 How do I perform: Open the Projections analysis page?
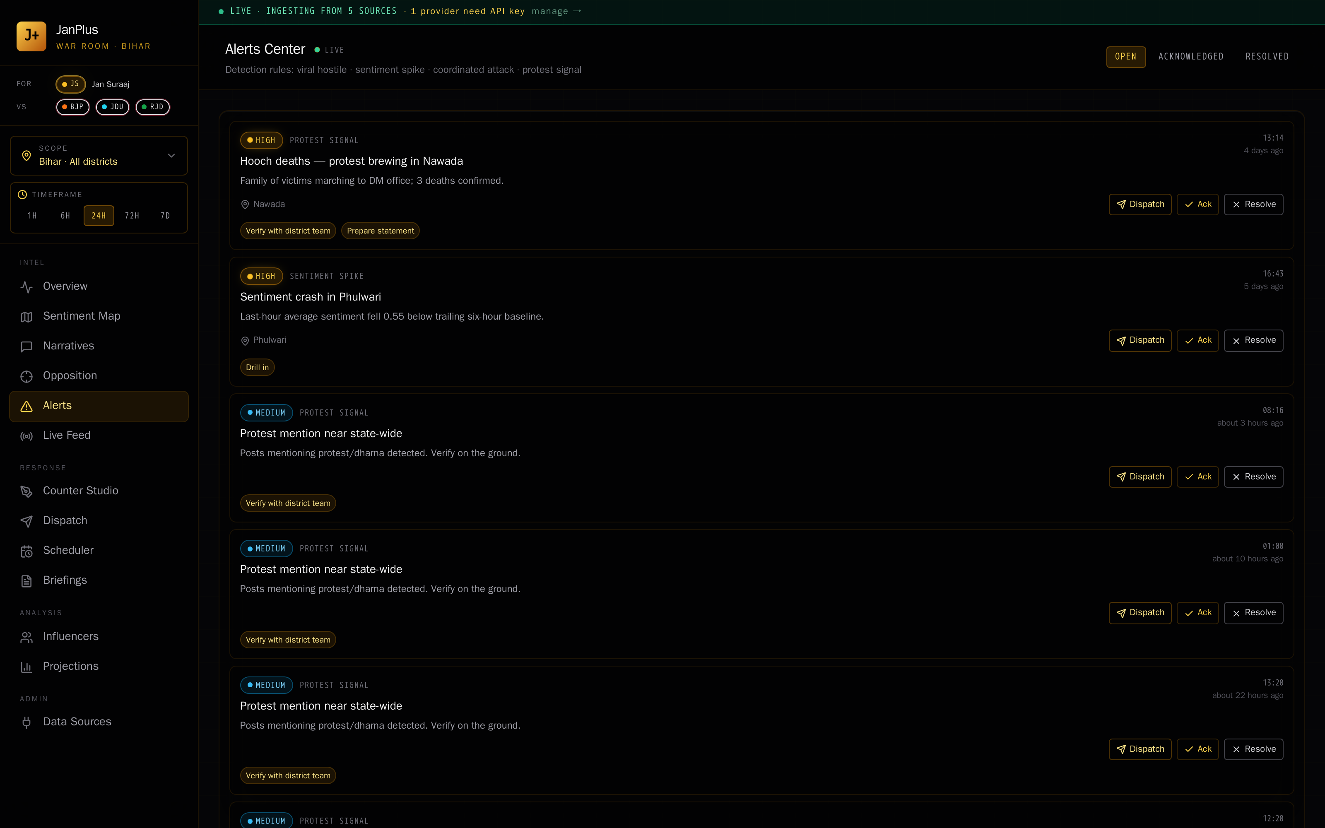click(99, 667)
